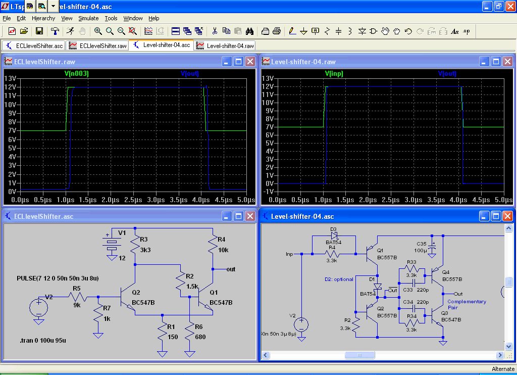The width and height of the screenshot is (517, 375).
Task: Click the green V(n003) trace label
Action: (x=77, y=73)
